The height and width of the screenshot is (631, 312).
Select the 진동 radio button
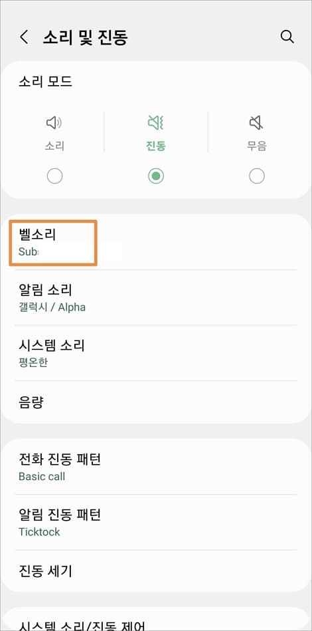pos(156,176)
